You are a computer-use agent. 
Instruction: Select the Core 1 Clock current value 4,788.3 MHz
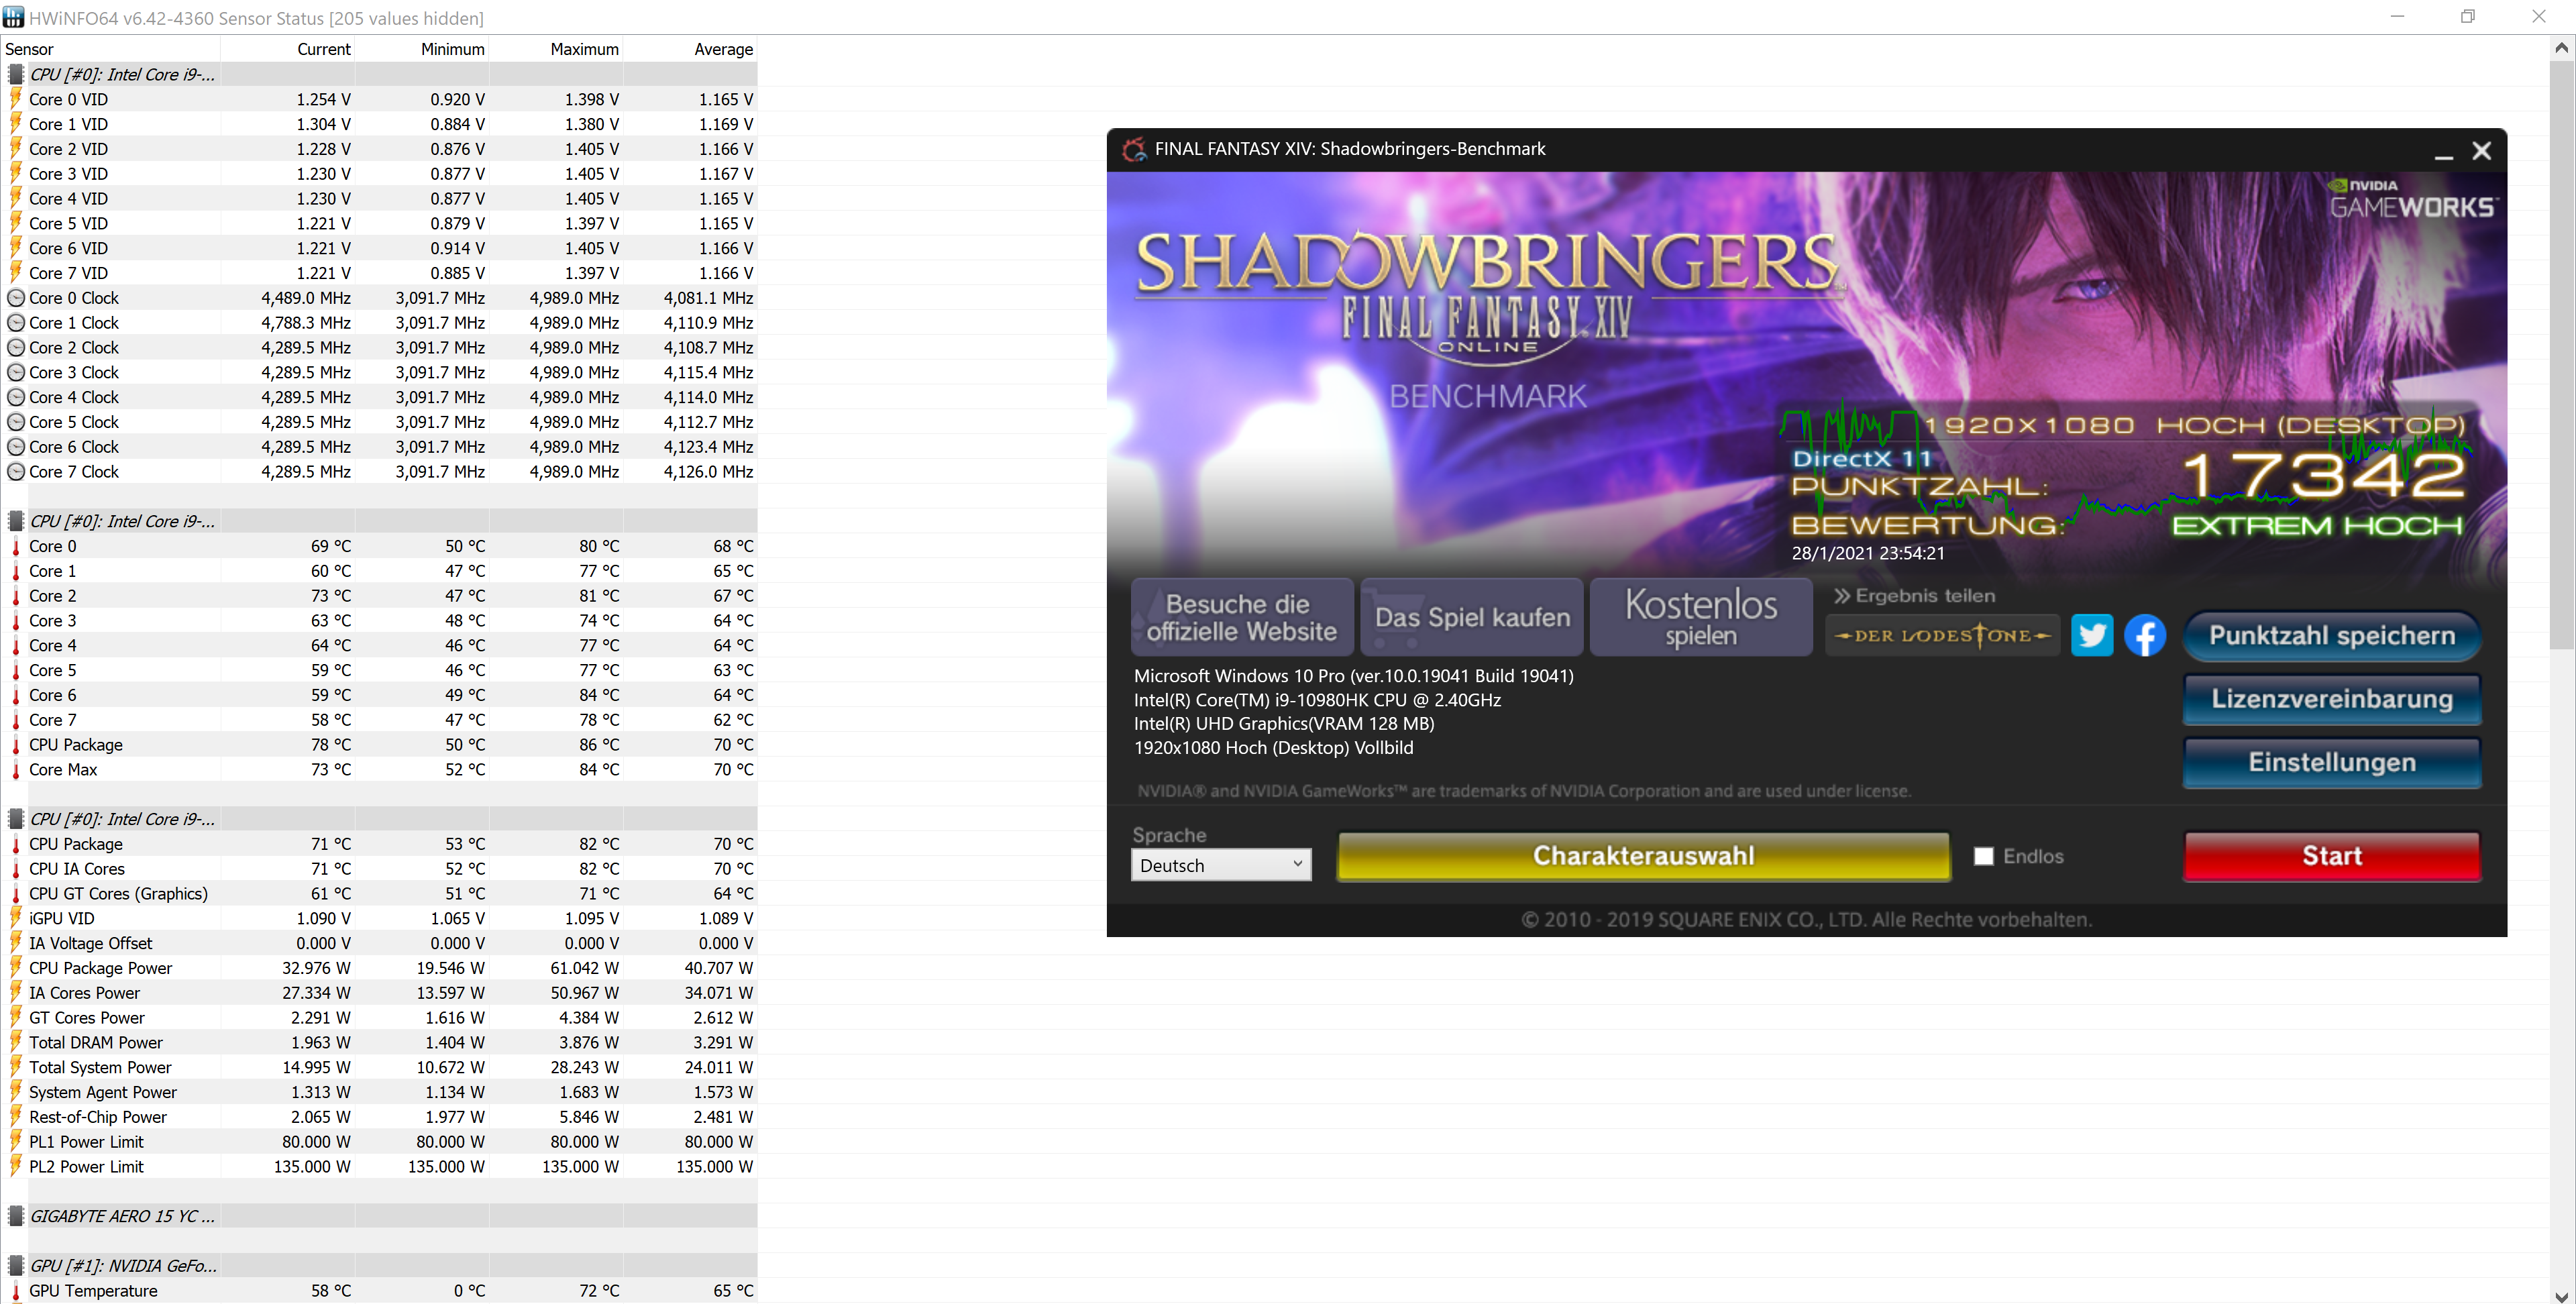306,322
